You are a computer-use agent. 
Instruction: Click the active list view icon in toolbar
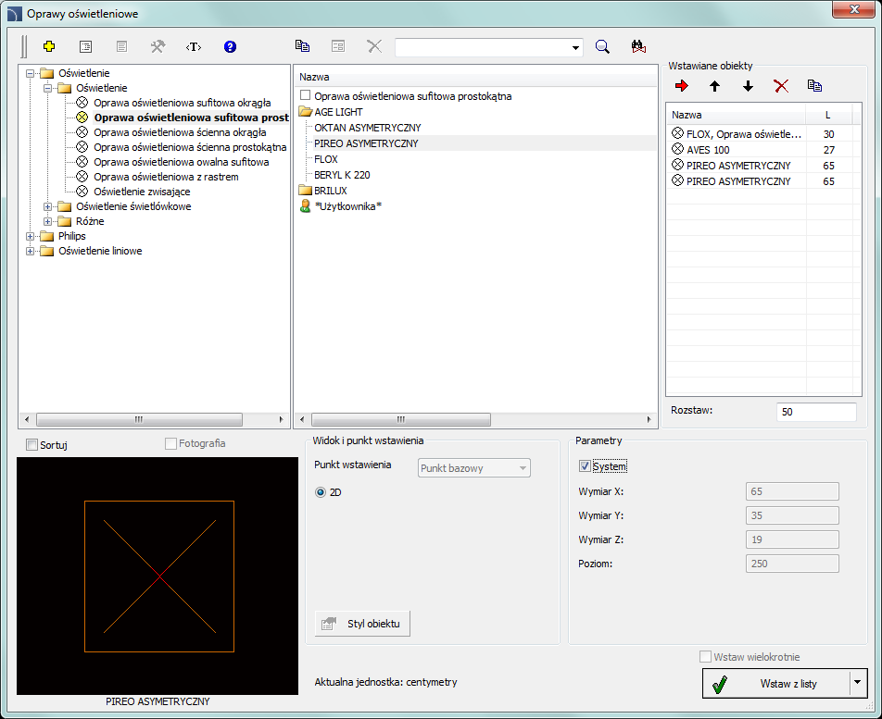[85, 46]
